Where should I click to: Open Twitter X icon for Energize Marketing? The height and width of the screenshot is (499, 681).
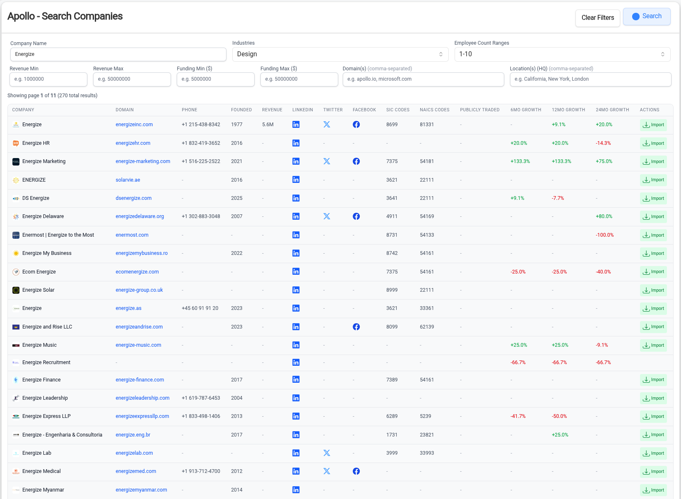327,161
